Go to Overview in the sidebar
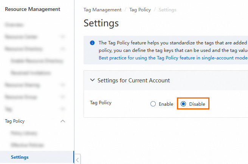Image resolution: width=248 pixels, height=164 pixels. 14,25
